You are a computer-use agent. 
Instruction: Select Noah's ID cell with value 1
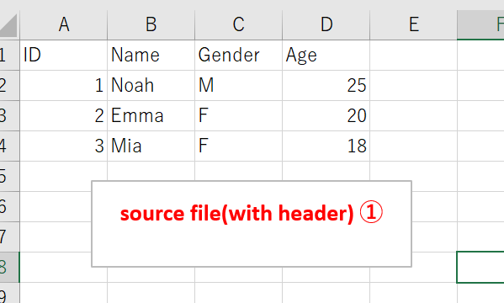(64, 85)
